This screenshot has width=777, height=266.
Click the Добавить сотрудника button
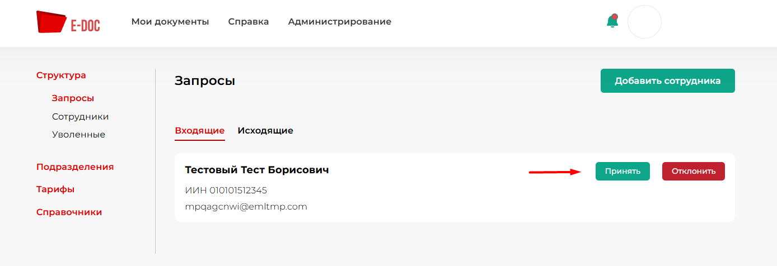pyautogui.click(x=667, y=81)
